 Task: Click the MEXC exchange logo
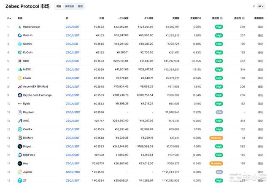[x=20, y=70]
